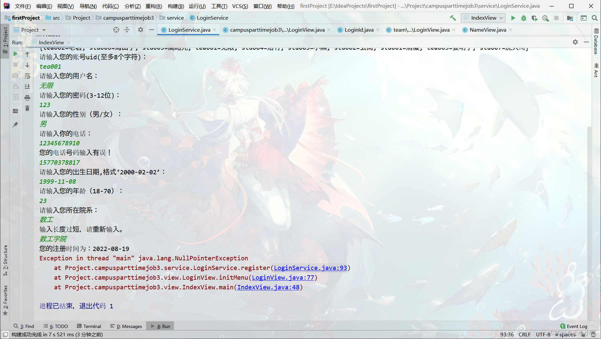
Task: Close the IndexView run tab
Action: click(x=69, y=42)
